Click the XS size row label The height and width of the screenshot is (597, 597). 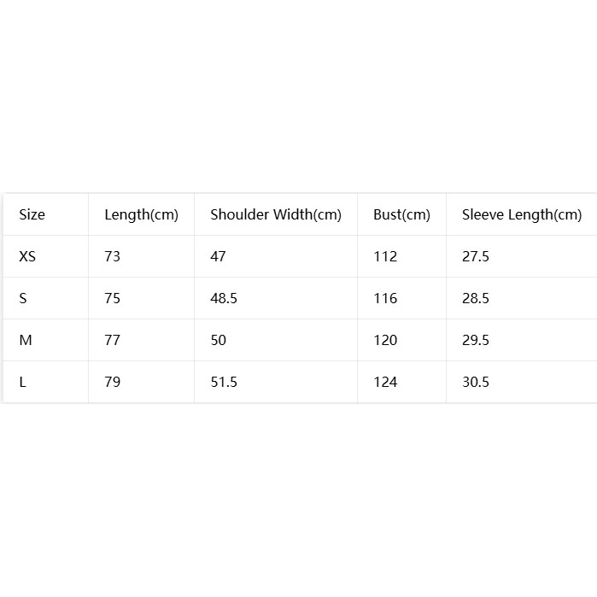tap(27, 256)
